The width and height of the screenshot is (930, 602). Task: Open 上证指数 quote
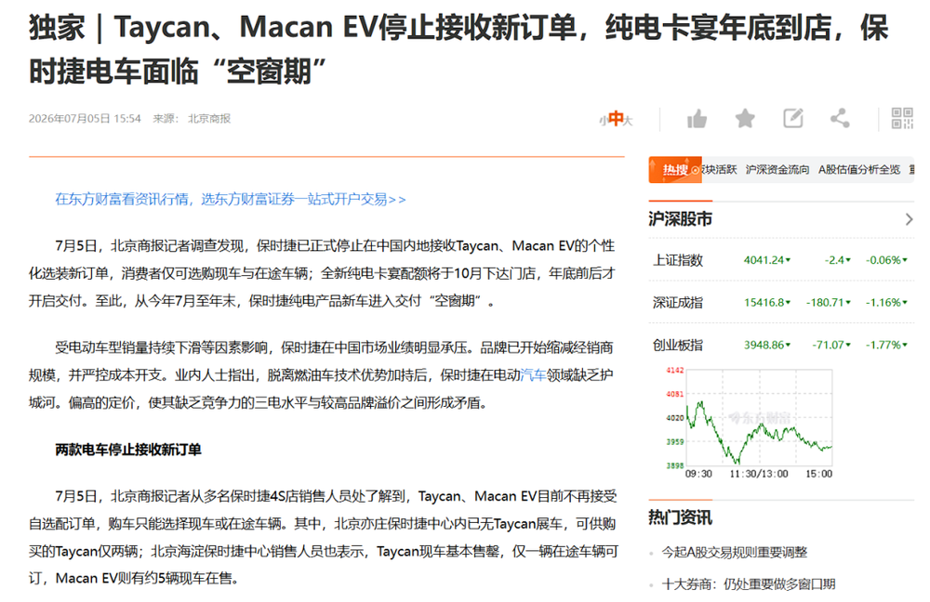pyautogui.click(x=678, y=260)
